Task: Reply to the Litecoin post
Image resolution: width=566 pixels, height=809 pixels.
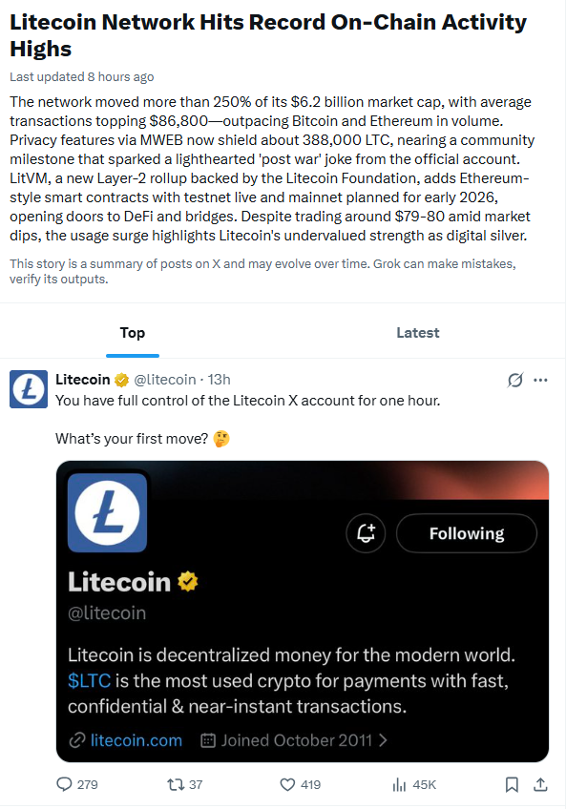Action: pyautogui.click(x=63, y=784)
